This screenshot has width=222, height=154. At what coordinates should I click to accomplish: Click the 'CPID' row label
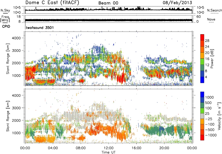(x=6, y=26)
